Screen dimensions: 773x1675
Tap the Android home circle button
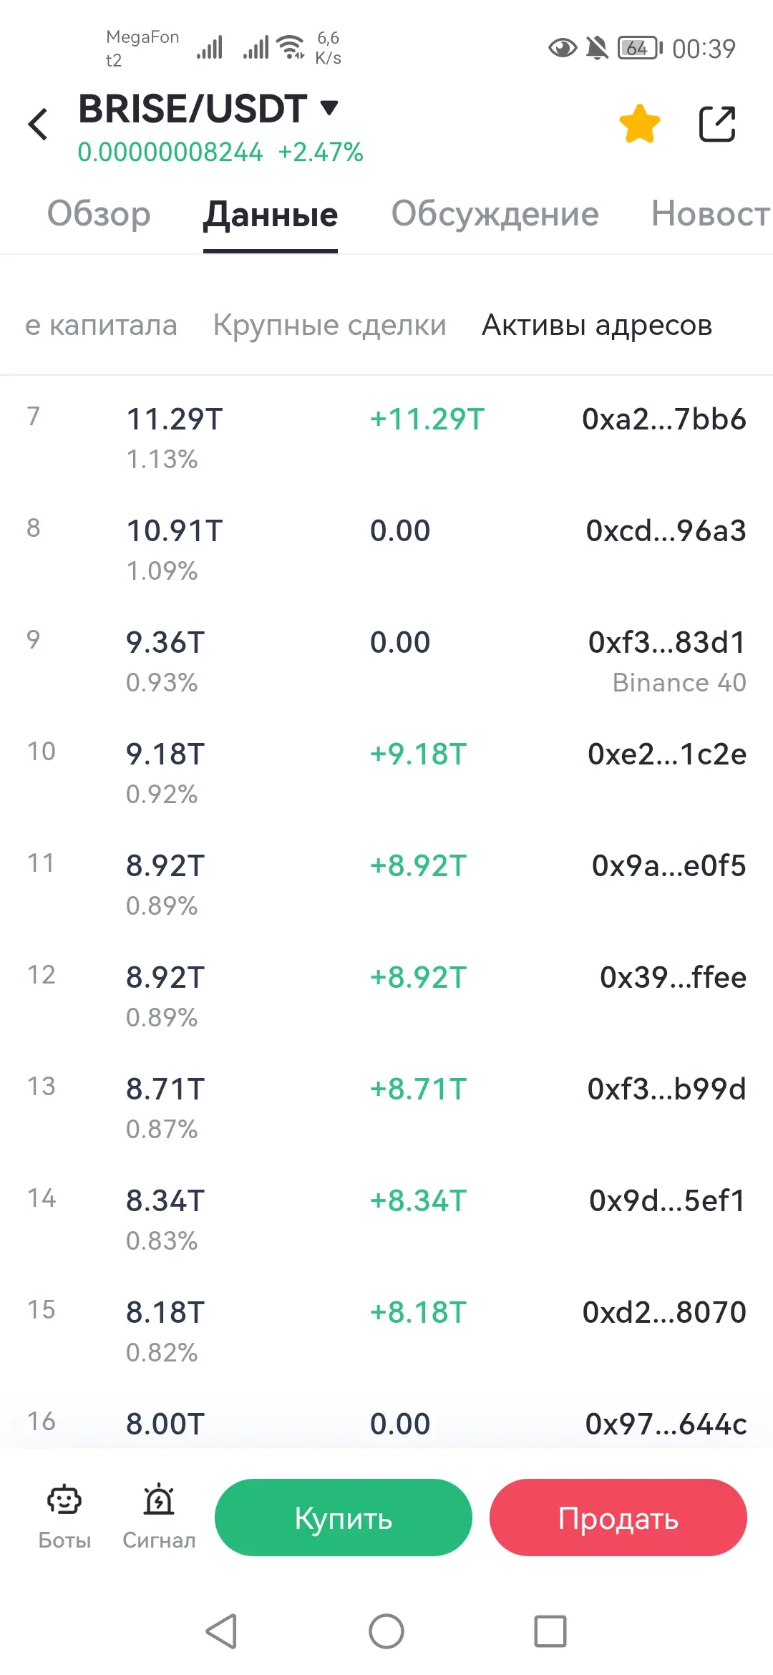click(x=386, y=1631)
